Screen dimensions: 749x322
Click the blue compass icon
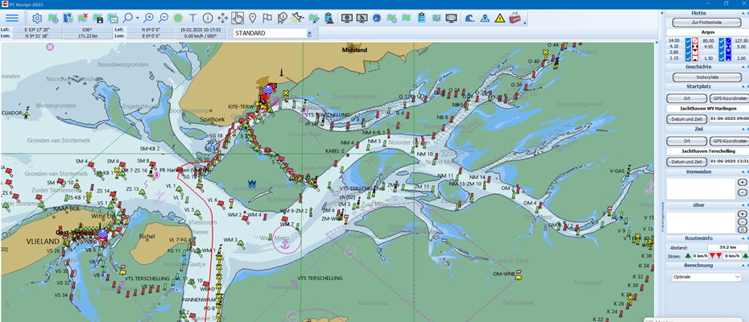377,19
